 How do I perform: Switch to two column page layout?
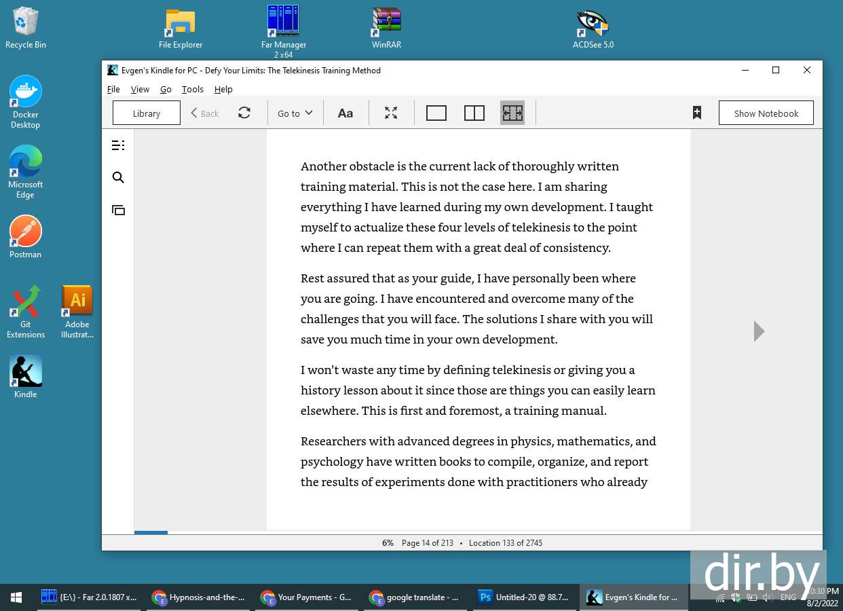pyautogui.click(x=474, y=113)
